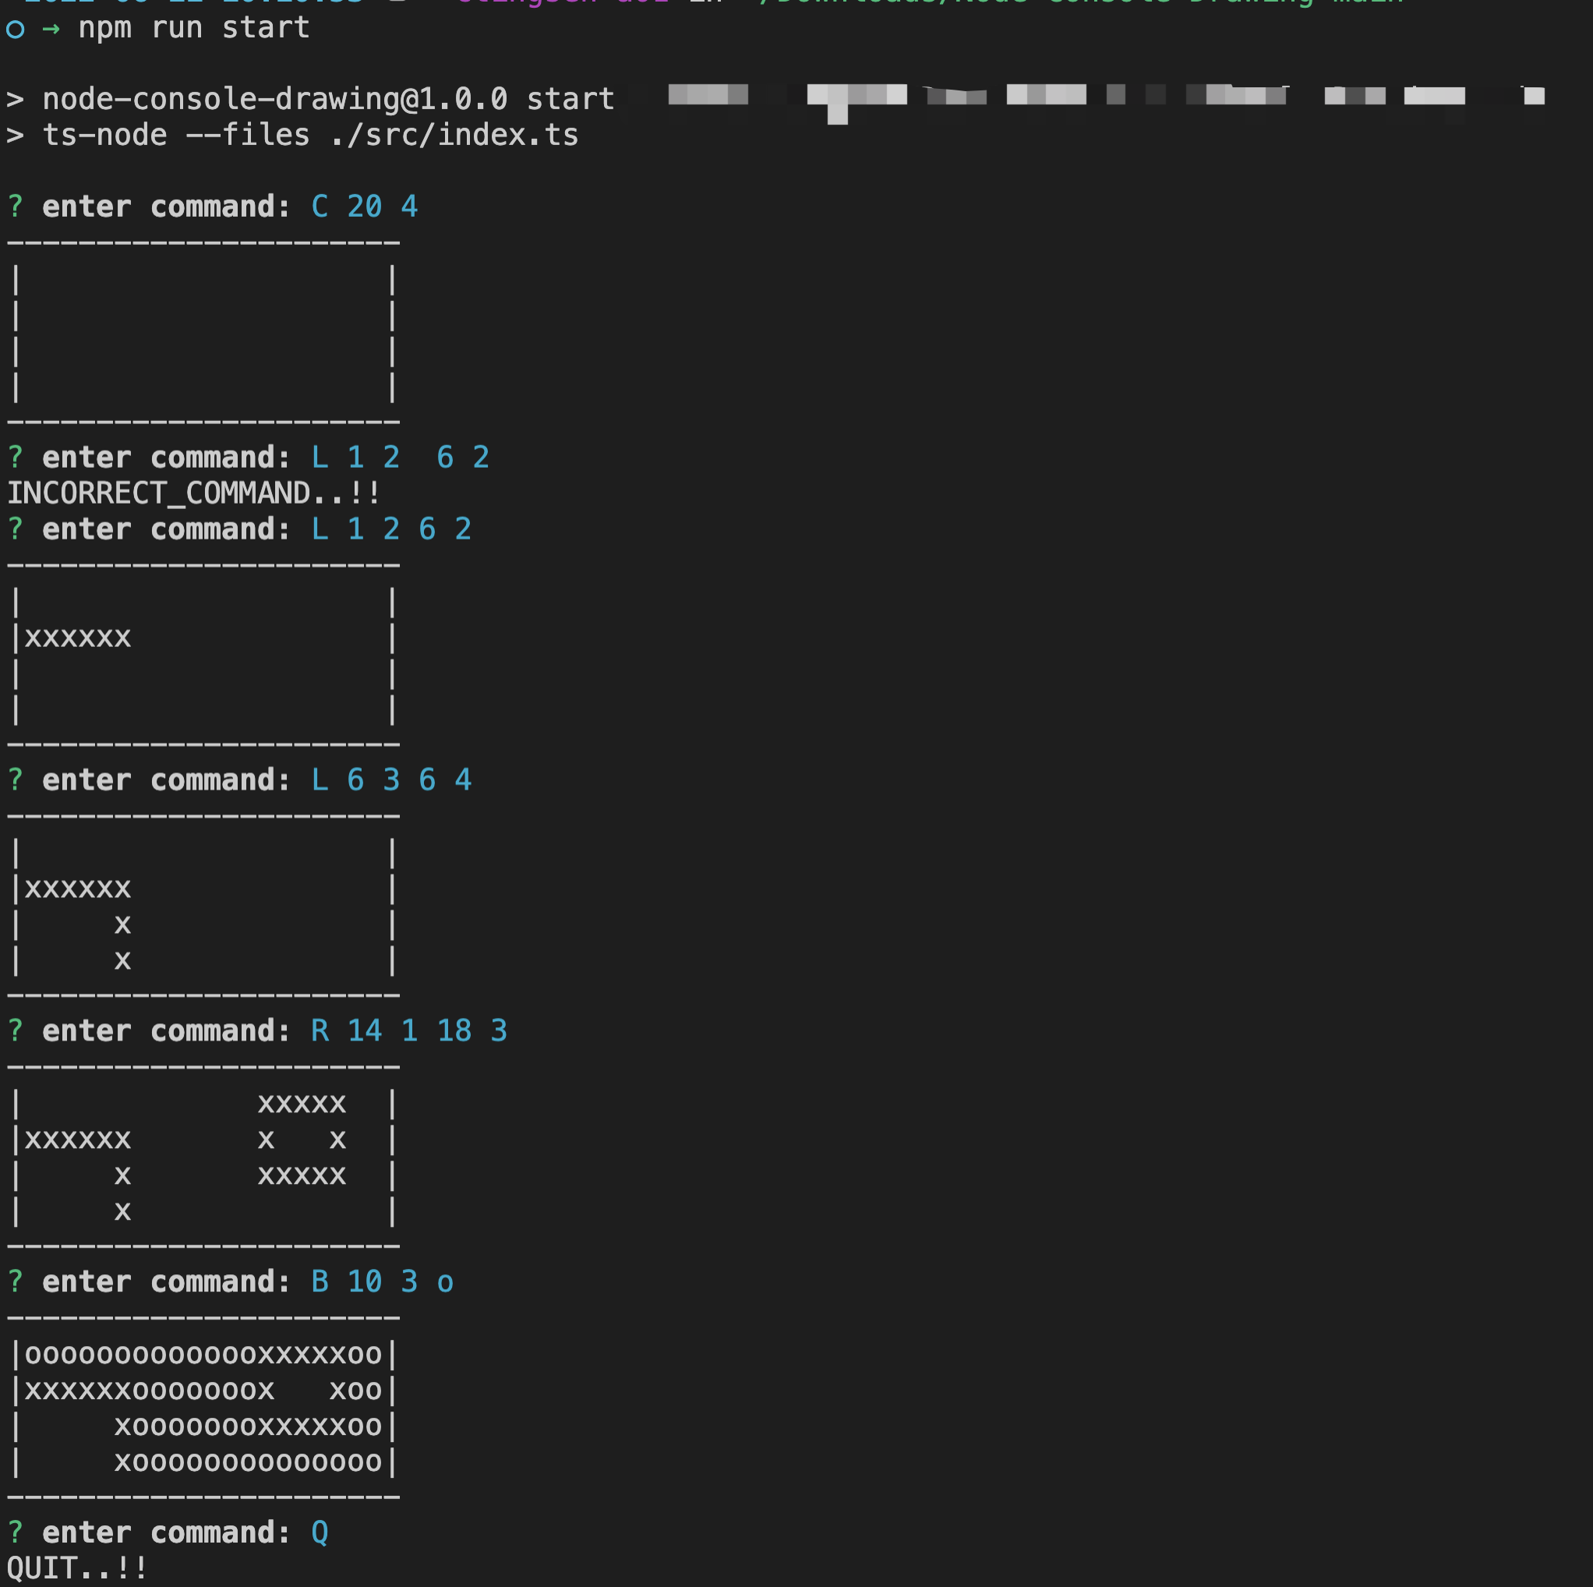The width and height of the screenshot is (1593, 1587).
Task: Click the 'B 10 3 o' command text
Action: pos(383,1281)
